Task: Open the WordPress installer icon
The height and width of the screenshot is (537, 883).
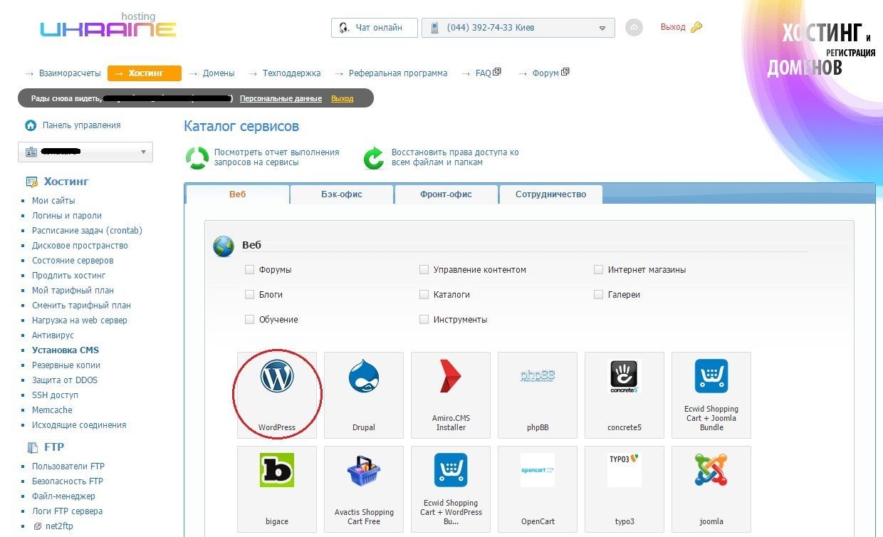Action: (x=277, y=377)
